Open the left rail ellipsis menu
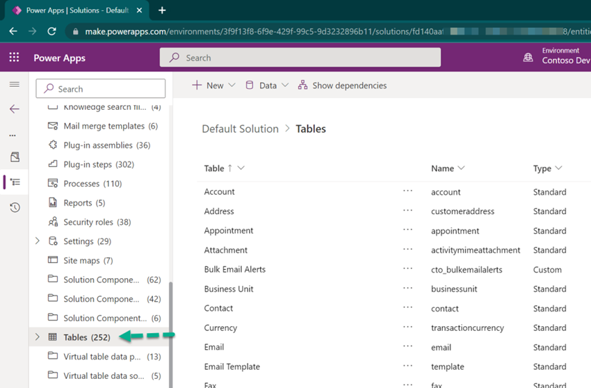This screenshot has width=591, height=388. coord(13,136)
